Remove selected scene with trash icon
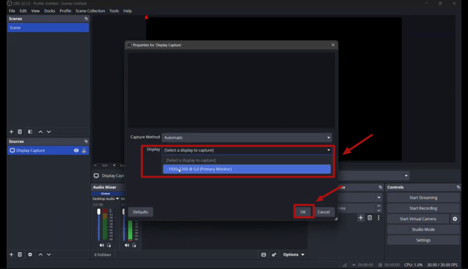Screen dimensions: 468x269 (20, 132)
